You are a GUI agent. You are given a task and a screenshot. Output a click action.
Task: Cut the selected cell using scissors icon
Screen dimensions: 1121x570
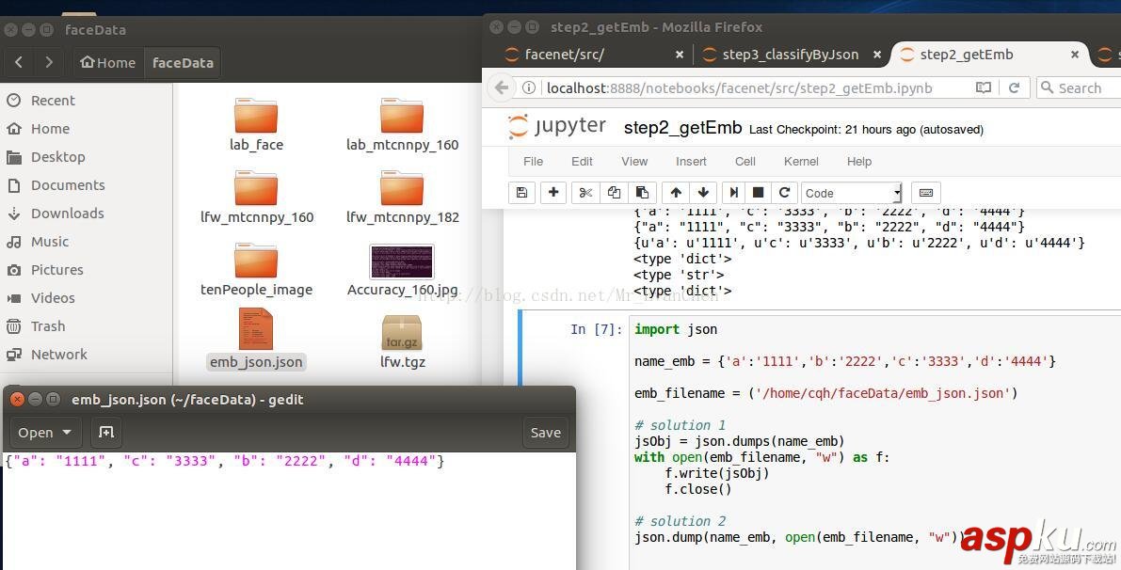click(x=585, y=193)
